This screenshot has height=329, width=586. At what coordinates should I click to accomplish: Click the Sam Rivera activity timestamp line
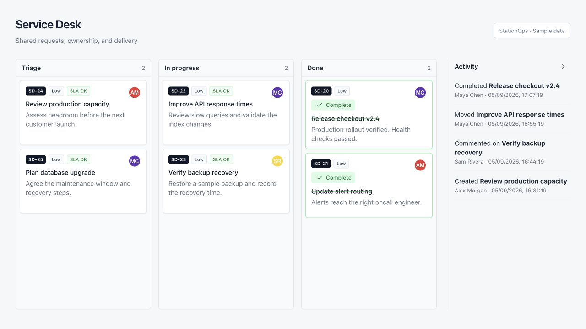[x=499, y=162]
